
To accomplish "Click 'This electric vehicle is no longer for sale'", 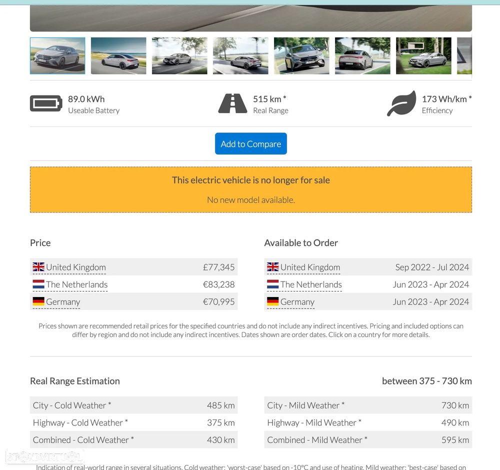I will click(x=251, y=180).
